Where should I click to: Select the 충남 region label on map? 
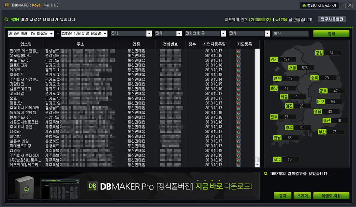point(274,88)
